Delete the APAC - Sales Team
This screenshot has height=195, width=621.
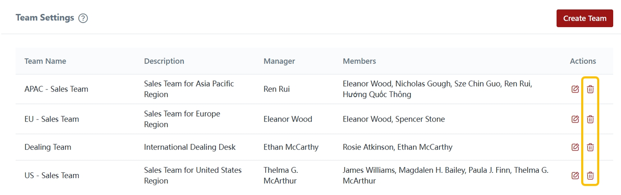(x=590, y=89)
